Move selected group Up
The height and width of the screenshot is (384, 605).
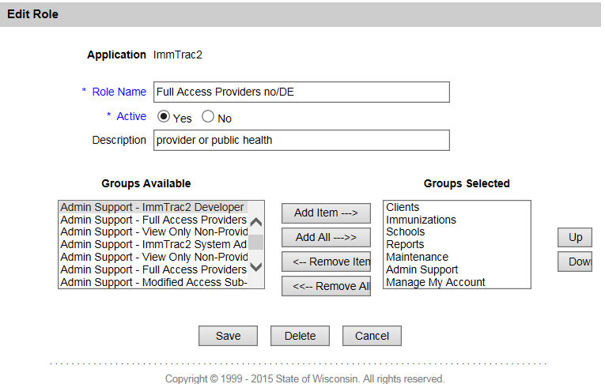(575, 237)
